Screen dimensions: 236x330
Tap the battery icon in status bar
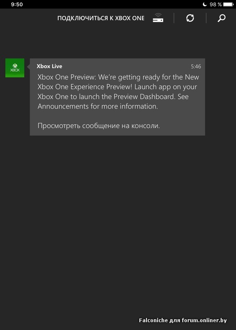pyautogui.click(x=228, y=4)
